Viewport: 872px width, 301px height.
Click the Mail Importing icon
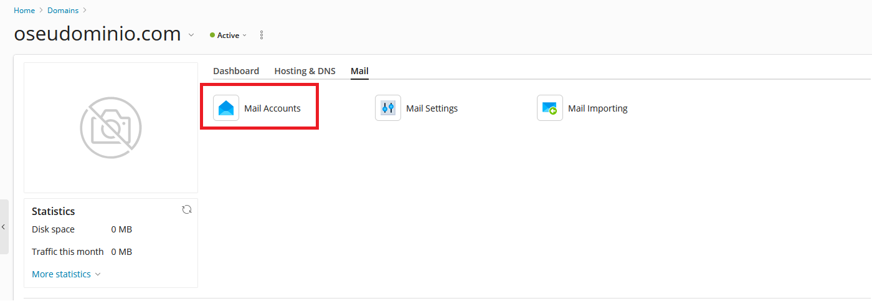pyautogui.click(x=550, y=108)
